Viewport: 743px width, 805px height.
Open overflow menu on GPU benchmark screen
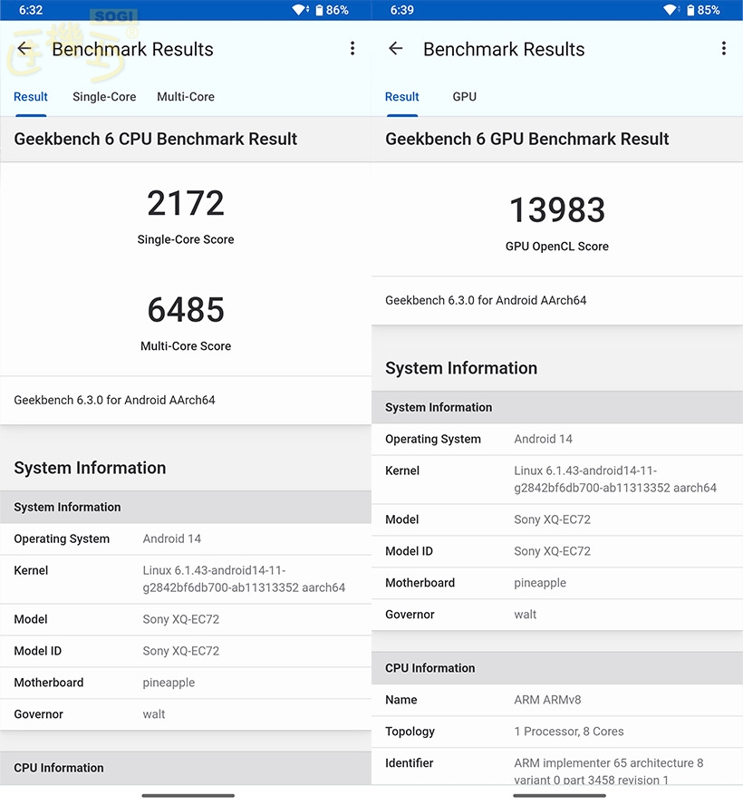click(724, 49)
